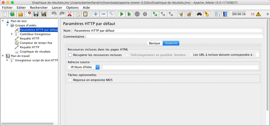Clear results with single broom icon
The height and width of the screenshot is (126, 270).
(181, 14)
